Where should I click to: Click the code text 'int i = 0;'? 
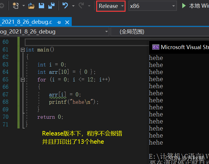(52, 65)
